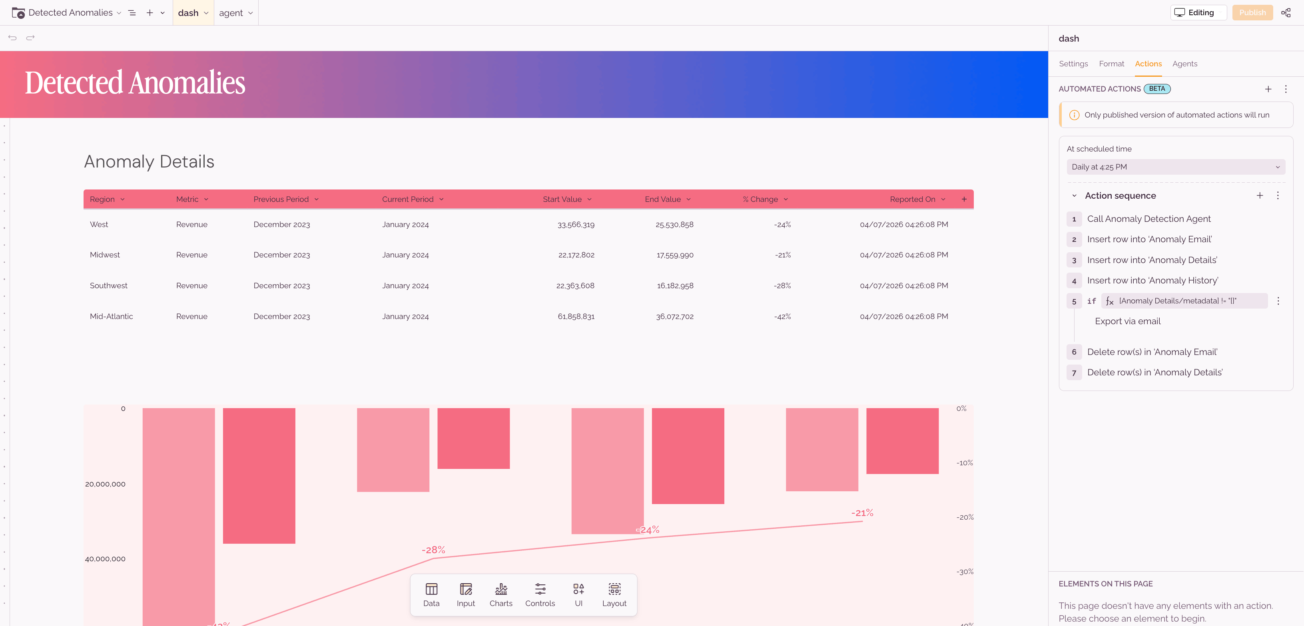Switch to the agent page tab
Screen dimensions: 1304x626
click(x=231, y=13)
